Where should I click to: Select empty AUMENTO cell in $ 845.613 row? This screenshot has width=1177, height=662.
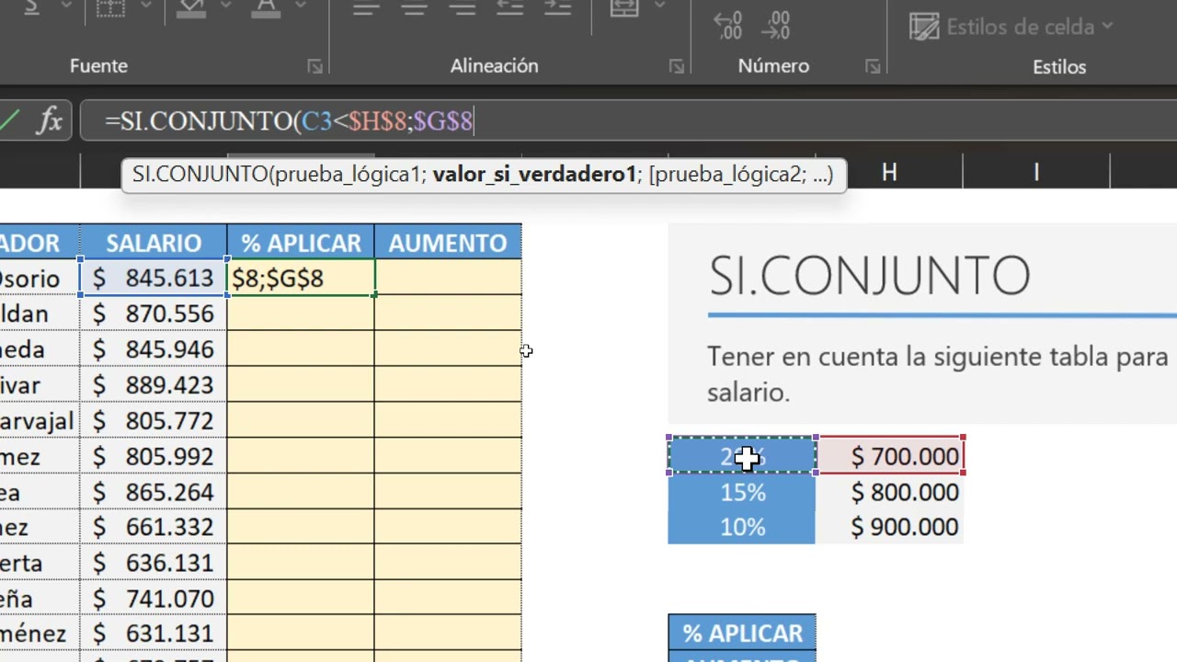point(448,279)
